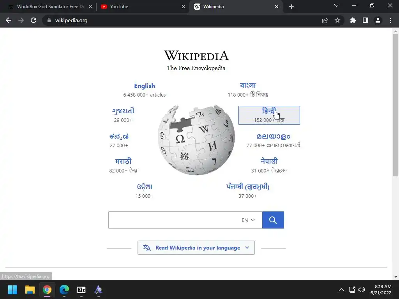Image resolution: width=399 pixels, height=299 pixels.
Task: Close the WorldBox God Simulator tab
Action: [x=90, y=7]
